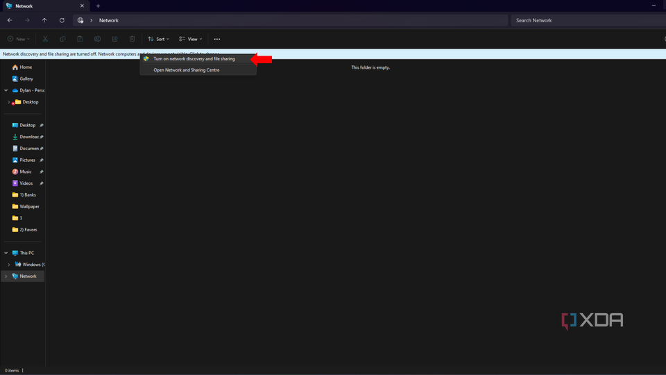Expand the address bar path chevron
This screenshot has width=666, height=375.
92,20
